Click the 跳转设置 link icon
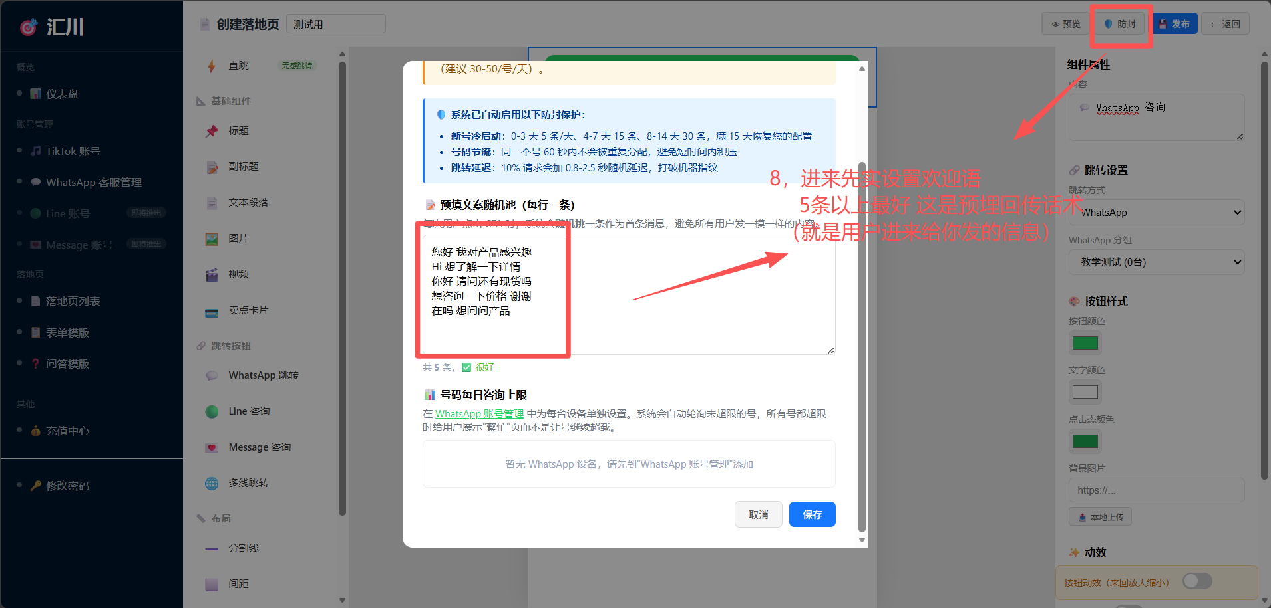The width and height of the screenshot is (1271, 608). pyautogui.click(x=1074, y=171)
